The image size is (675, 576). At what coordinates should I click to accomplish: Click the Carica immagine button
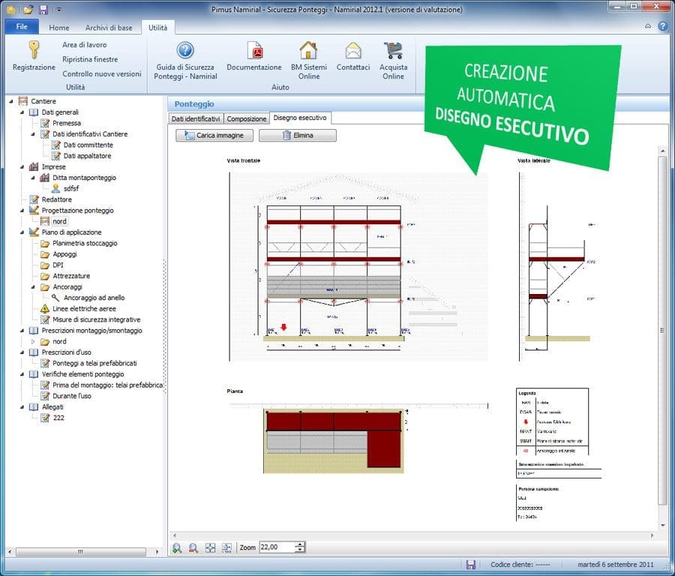coord(214,135)
